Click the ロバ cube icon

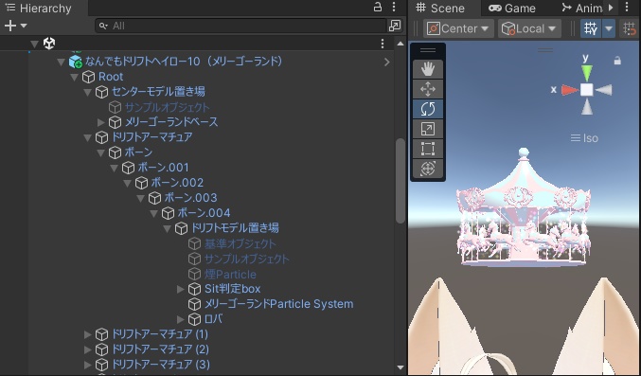[x=194, y=319]
